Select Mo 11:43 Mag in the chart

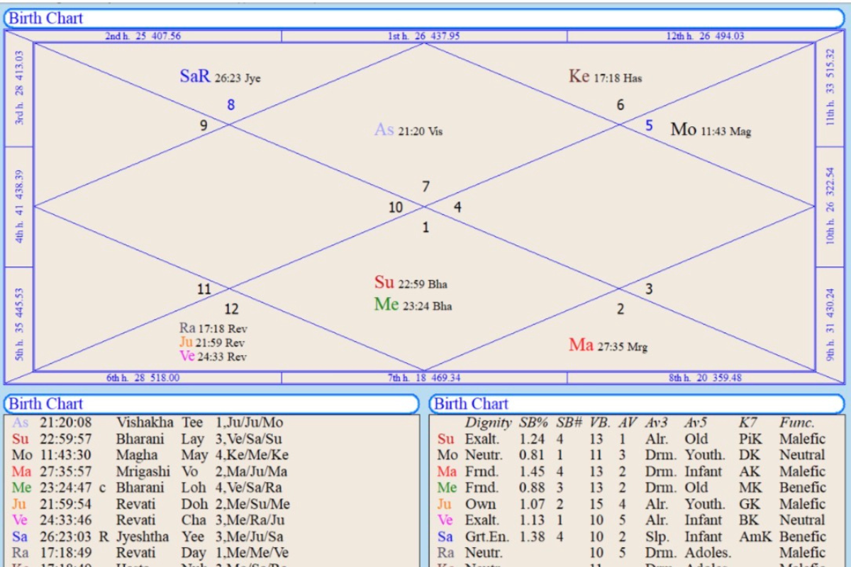[711, 130]
